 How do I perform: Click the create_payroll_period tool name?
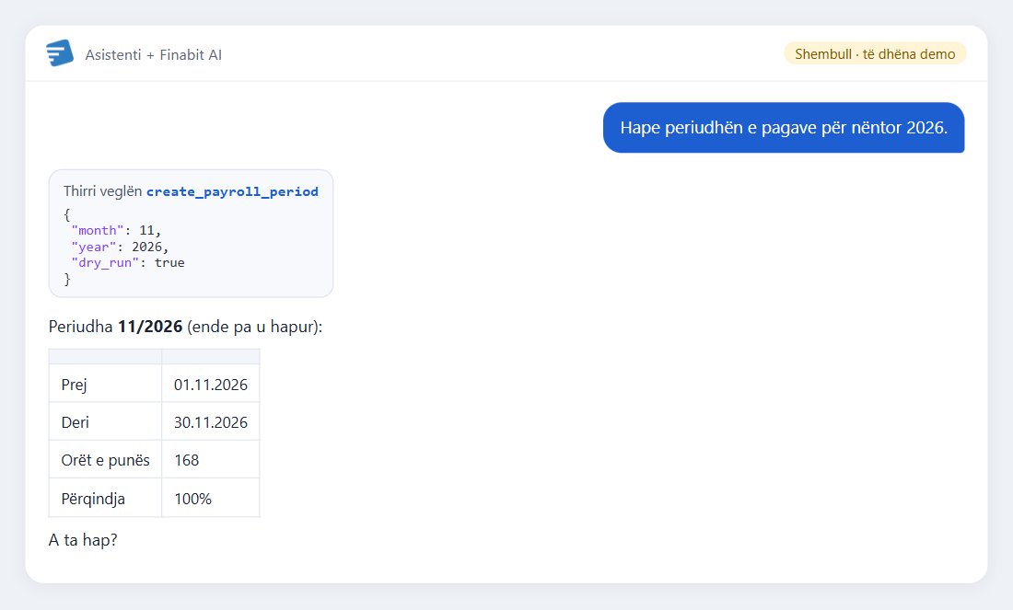coord(232,191)
